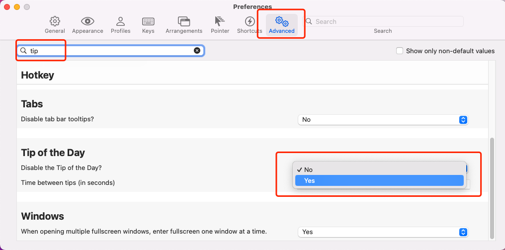
Task: Clear the tip search filter text
Action: coord(197,51)
